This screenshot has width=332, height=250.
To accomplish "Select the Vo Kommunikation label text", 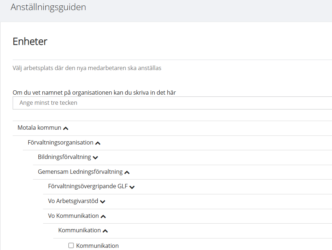I will 73,216.
